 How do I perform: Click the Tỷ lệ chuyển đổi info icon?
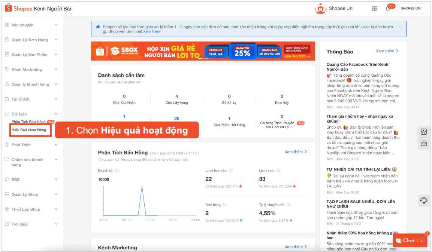(288, 205)
